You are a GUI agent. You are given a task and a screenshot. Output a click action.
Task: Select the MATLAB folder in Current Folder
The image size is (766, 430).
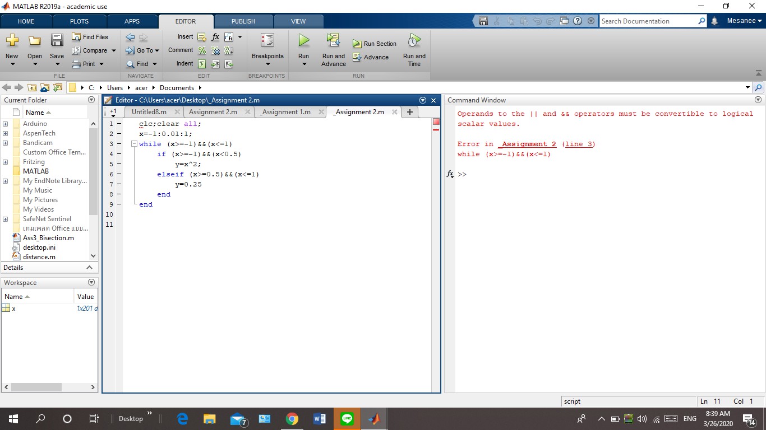point(36,171)
